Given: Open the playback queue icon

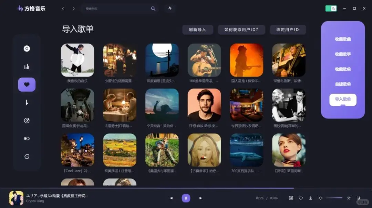Looking at the screenshot, I should click(359, 198).
